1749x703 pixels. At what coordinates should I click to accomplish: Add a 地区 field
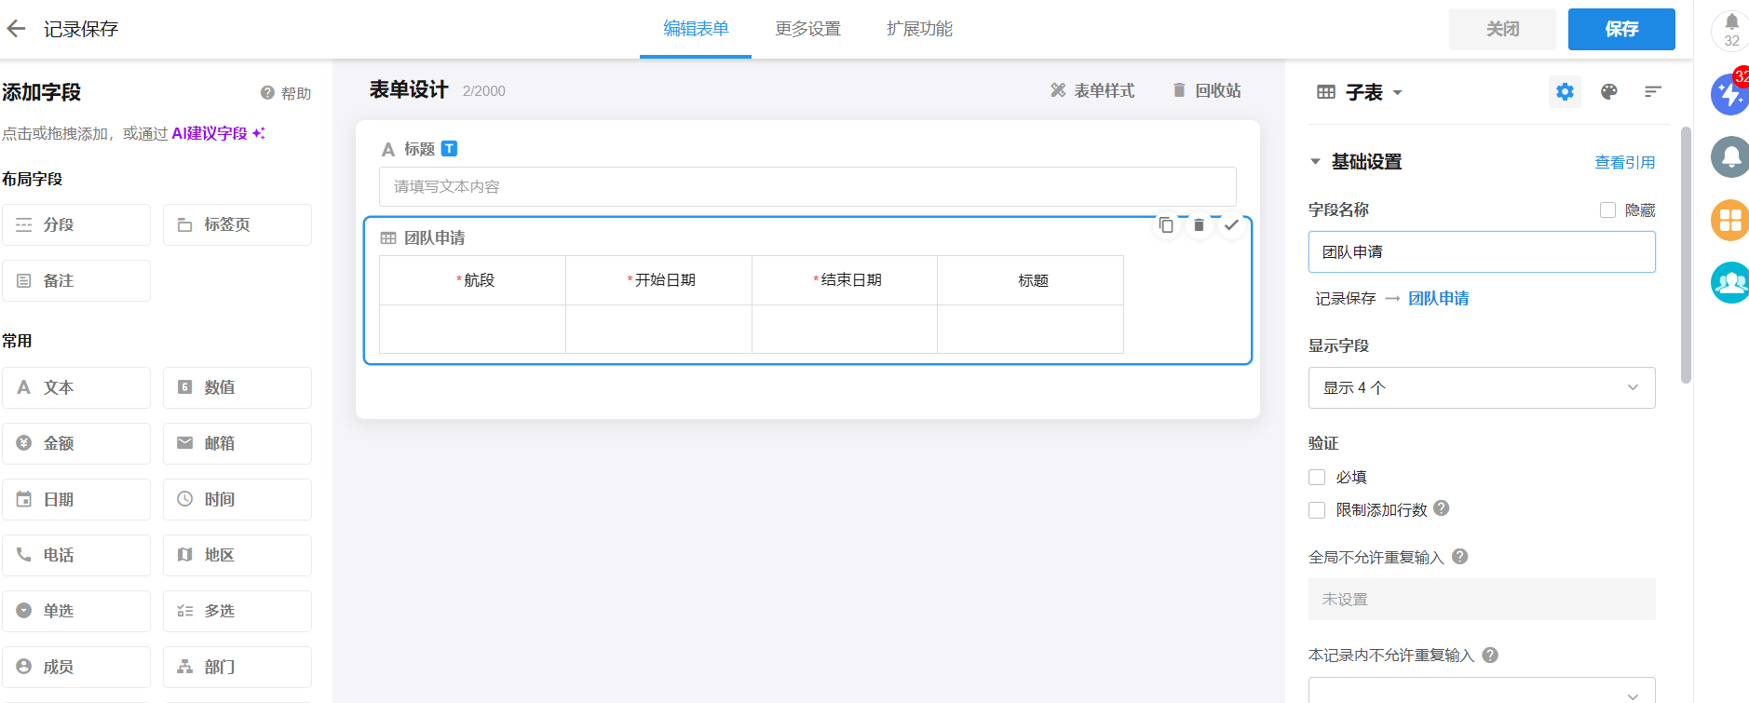[x=237, y=555]
